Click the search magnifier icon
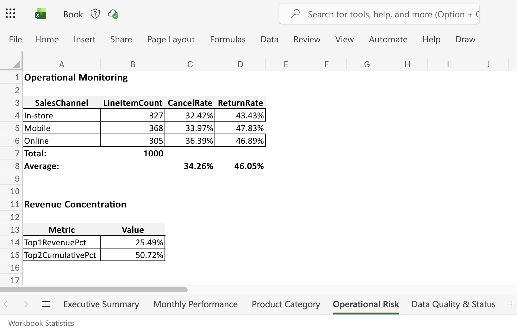Image resolution: width=517 pixels, height=329 pixels. click(x=296, y=14)
